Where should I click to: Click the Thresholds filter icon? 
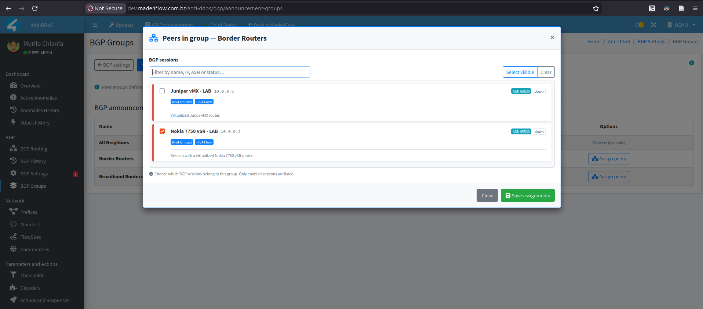(14, 275)
